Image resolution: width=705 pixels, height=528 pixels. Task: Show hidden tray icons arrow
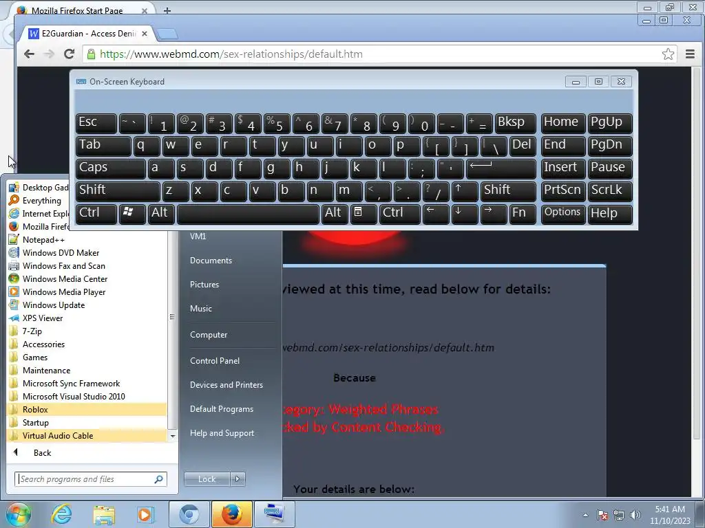[x=585, y=515]
